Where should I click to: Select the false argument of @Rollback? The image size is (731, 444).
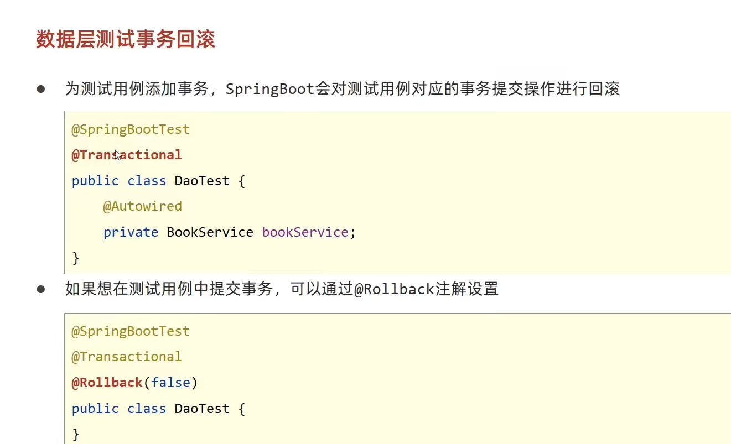170,383
